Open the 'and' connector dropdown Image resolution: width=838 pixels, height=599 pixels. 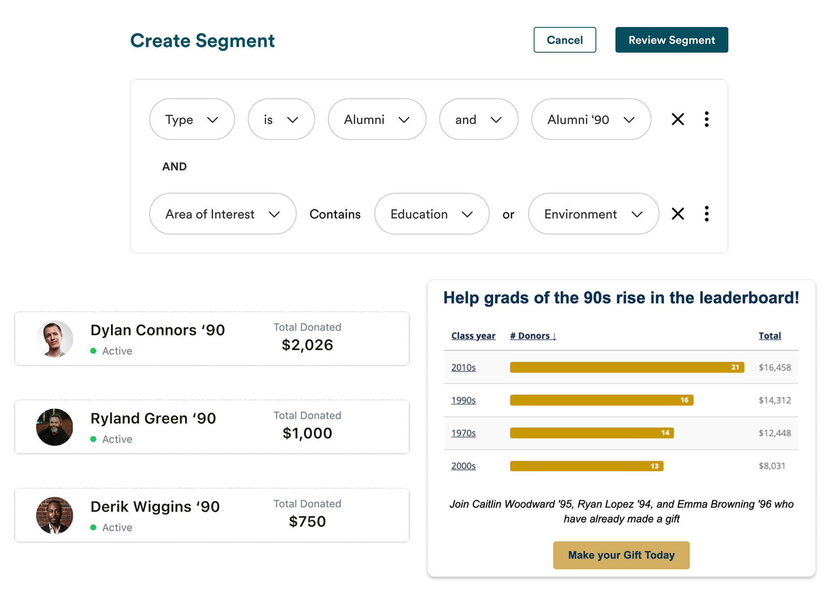pos(479,119)
